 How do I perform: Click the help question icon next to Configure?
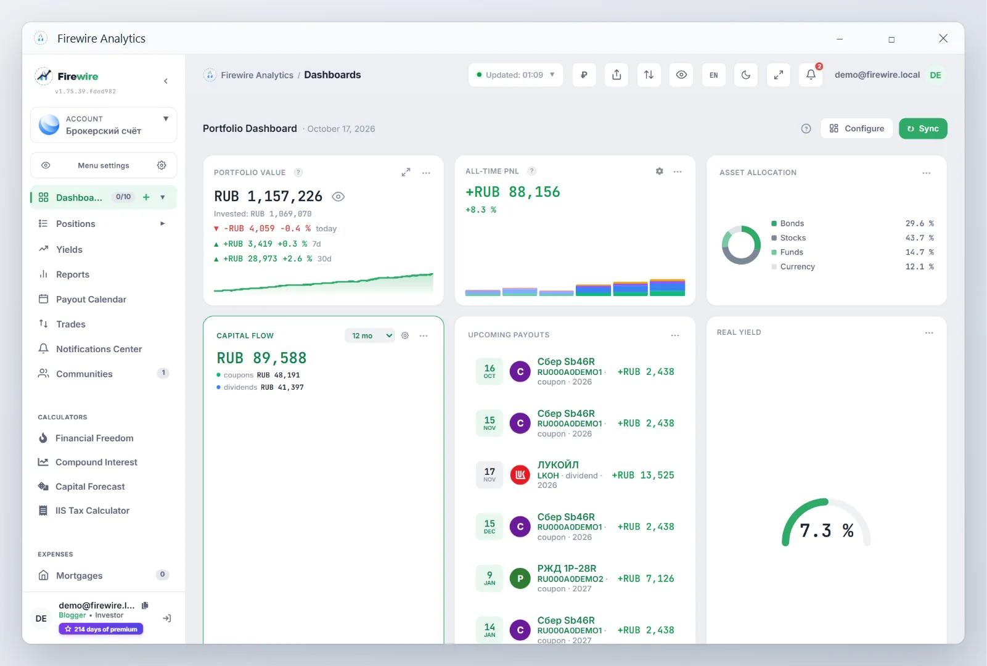coord(806,128)
